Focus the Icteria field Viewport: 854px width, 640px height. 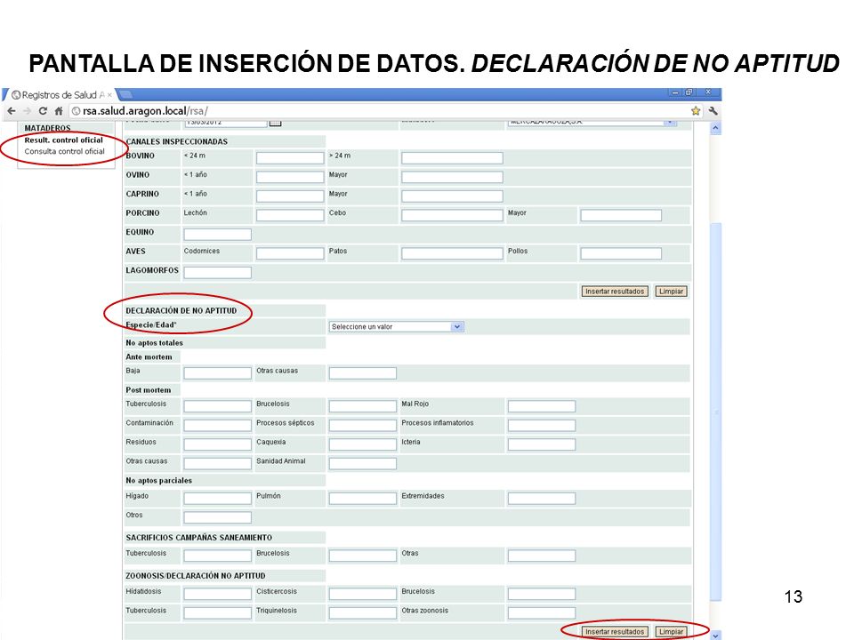(x=542, y=444)
